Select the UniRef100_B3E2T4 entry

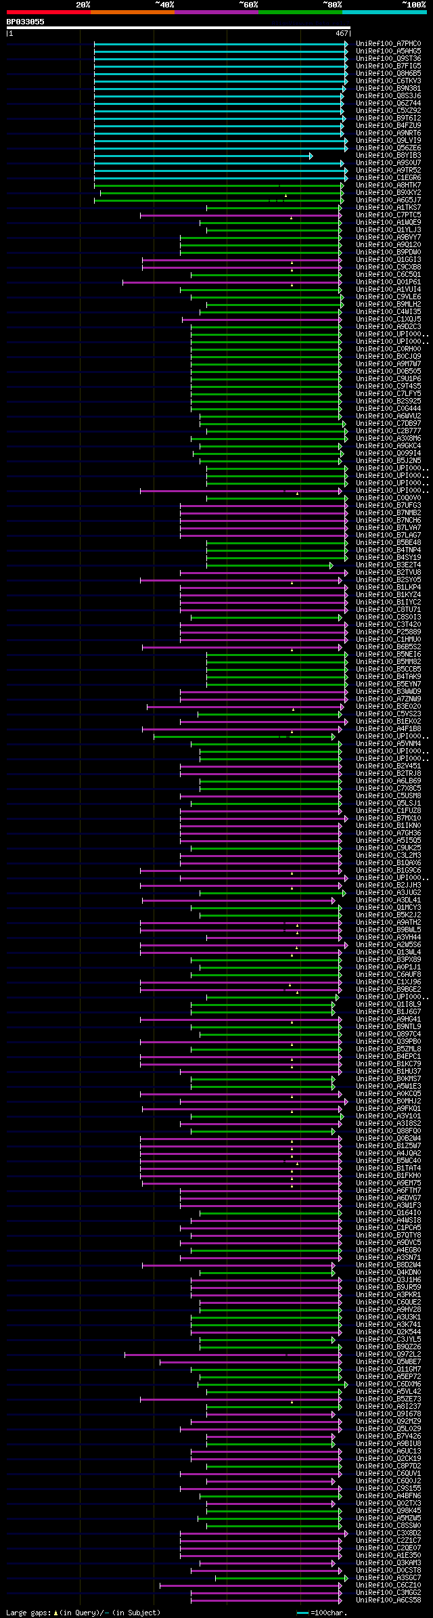(x=388, y=565)
